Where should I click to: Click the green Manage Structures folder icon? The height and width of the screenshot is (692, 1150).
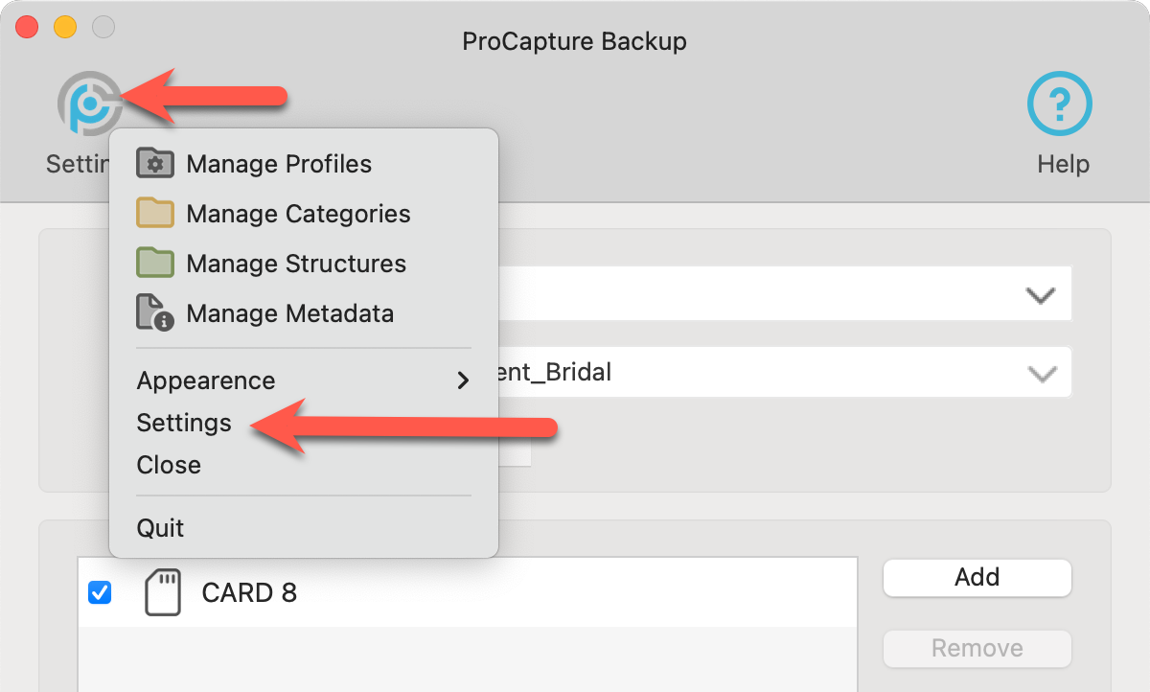pos(154,264)
